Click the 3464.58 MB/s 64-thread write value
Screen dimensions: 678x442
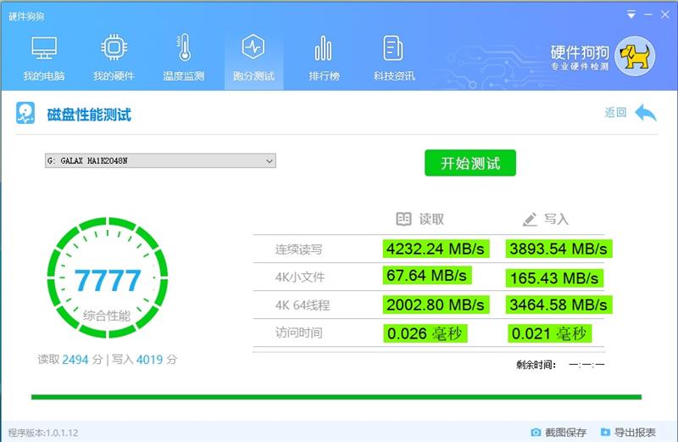pos(559,305)
